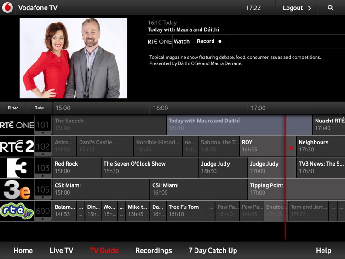Click the programme thumbnail of Maura and Dáithí
Viewport: 345px width, 259px height.
coord(74,58)
